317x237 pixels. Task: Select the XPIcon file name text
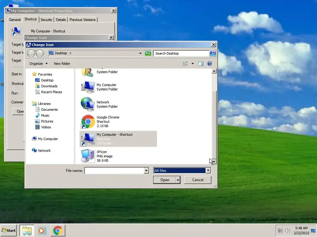point(102,152)
